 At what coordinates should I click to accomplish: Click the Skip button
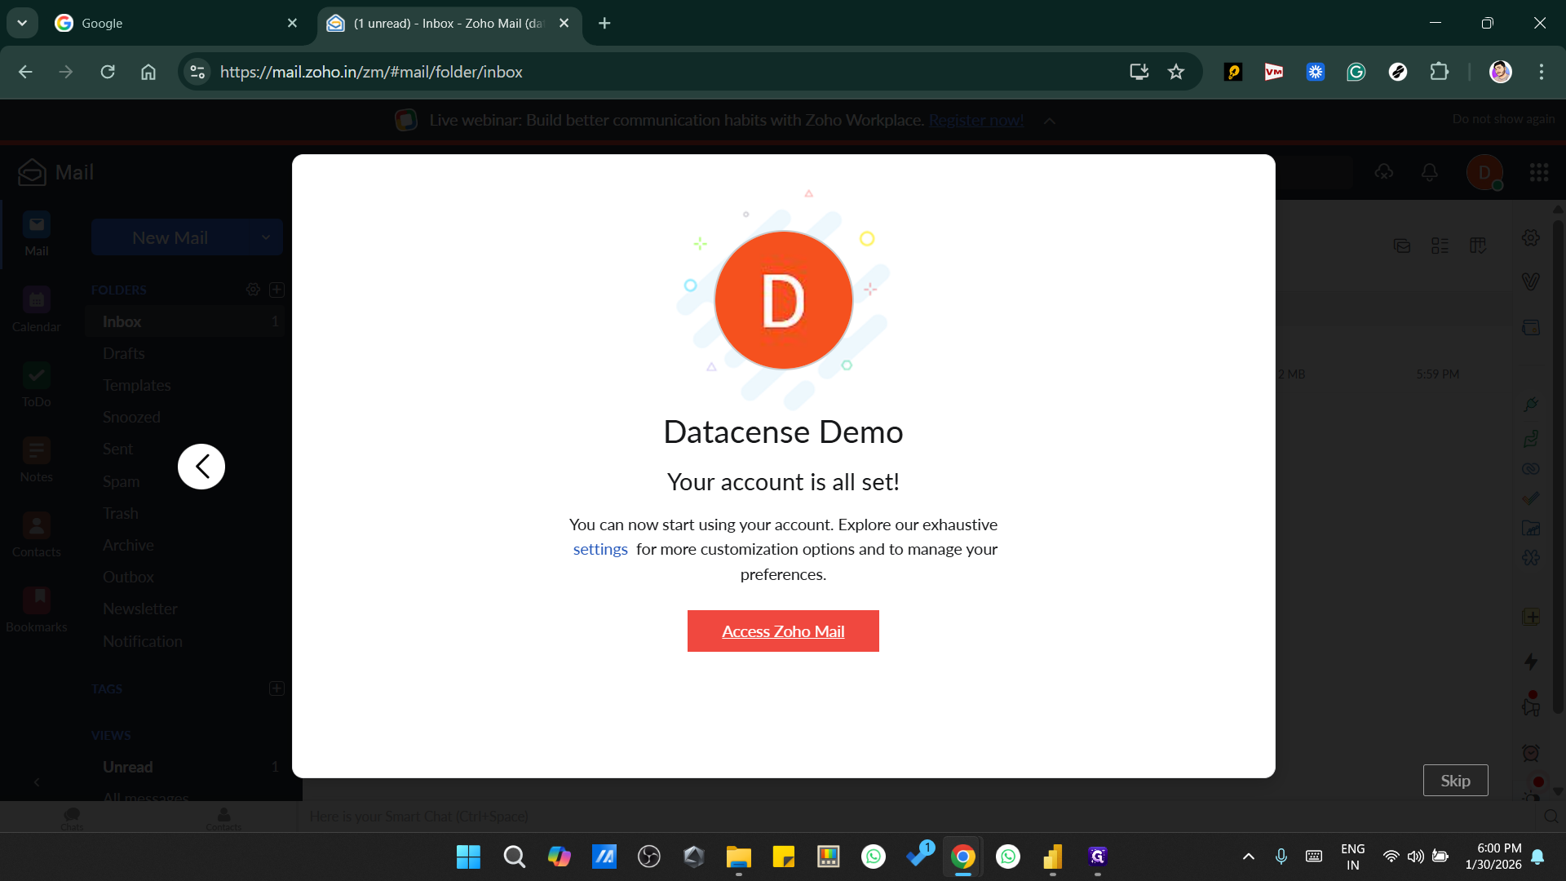pyautogui.click(x=1455, y=781)
